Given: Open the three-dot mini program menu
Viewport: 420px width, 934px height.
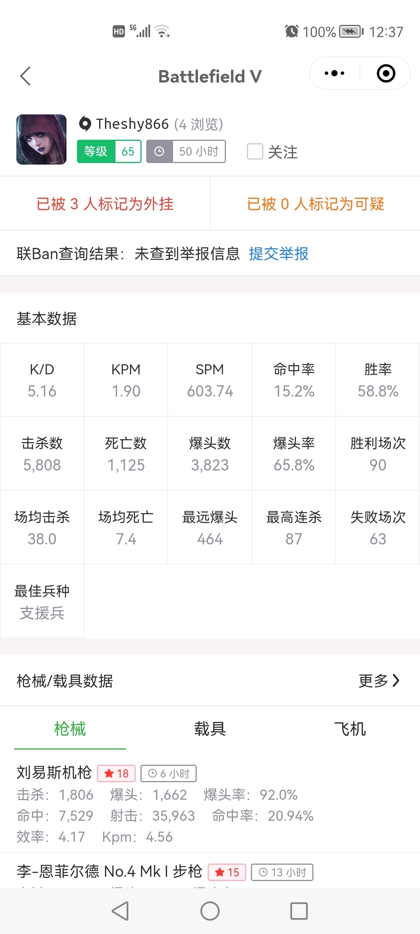Looking at the screenshot, I should (334, 73).
